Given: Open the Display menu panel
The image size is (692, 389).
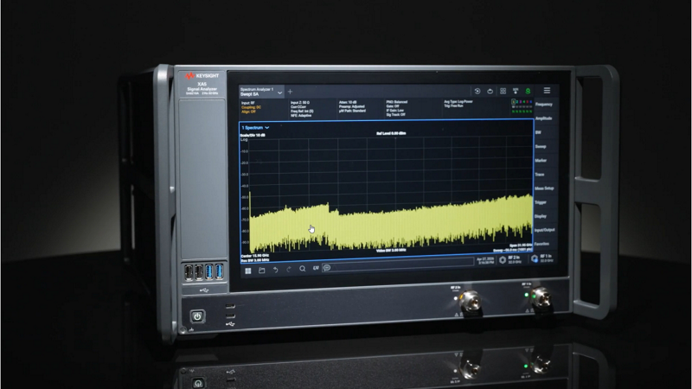Looking at the screenshot, I should click(x=541, y=216).
